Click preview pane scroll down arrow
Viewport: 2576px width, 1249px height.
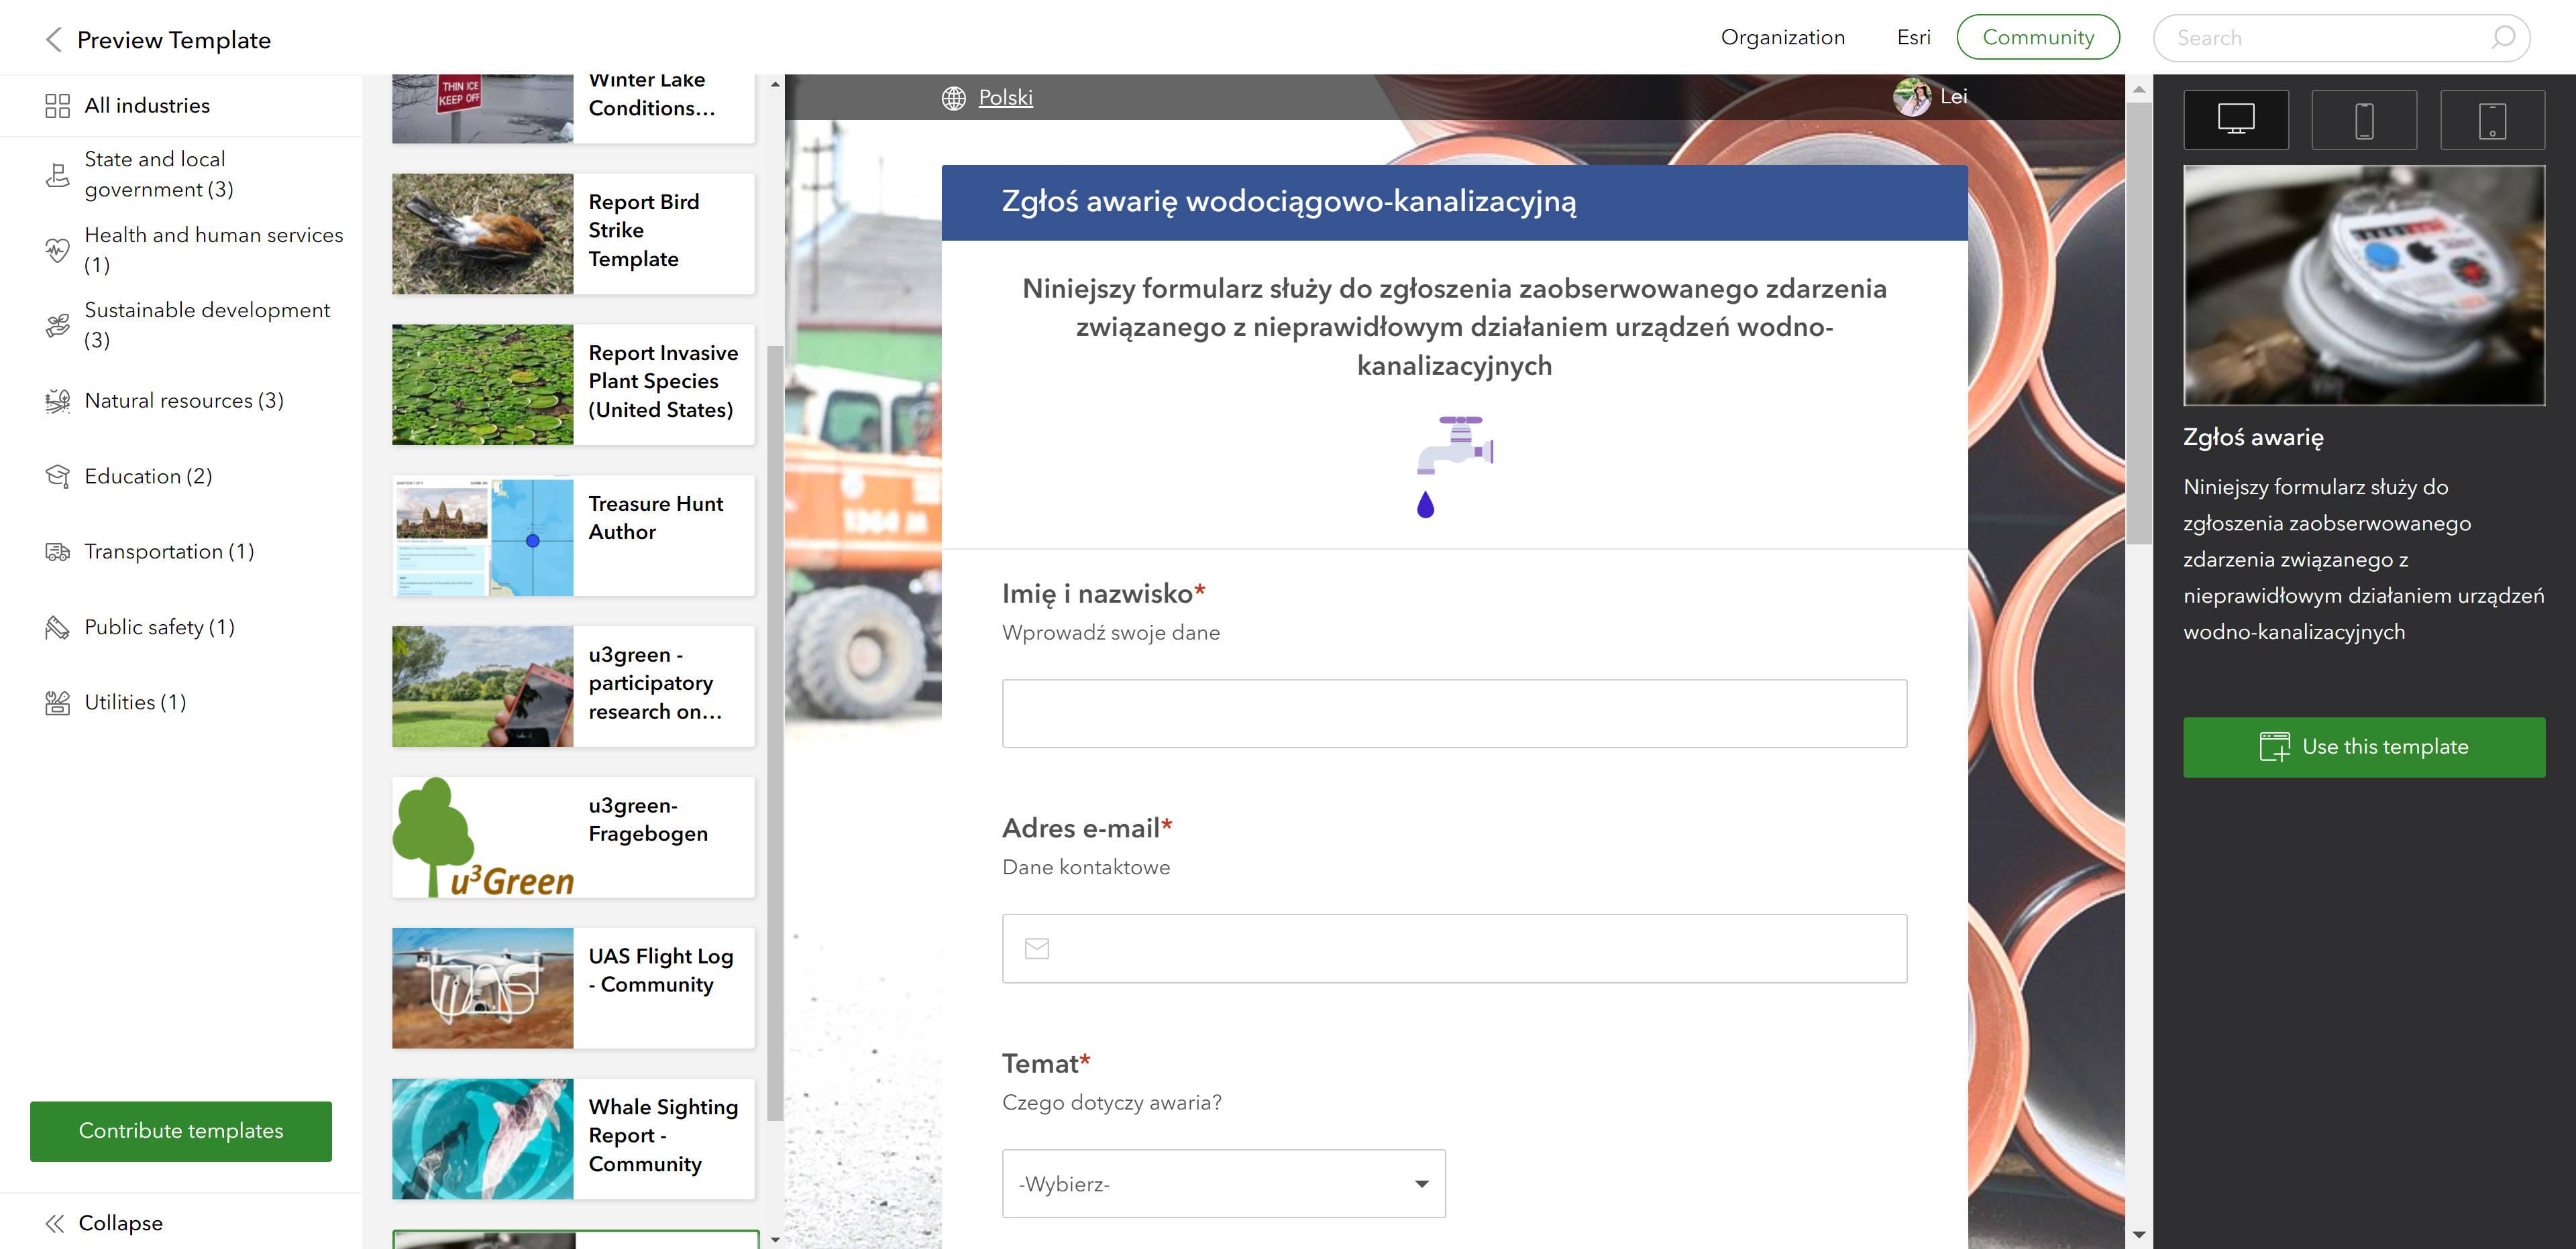(x=2139, y=1235)
